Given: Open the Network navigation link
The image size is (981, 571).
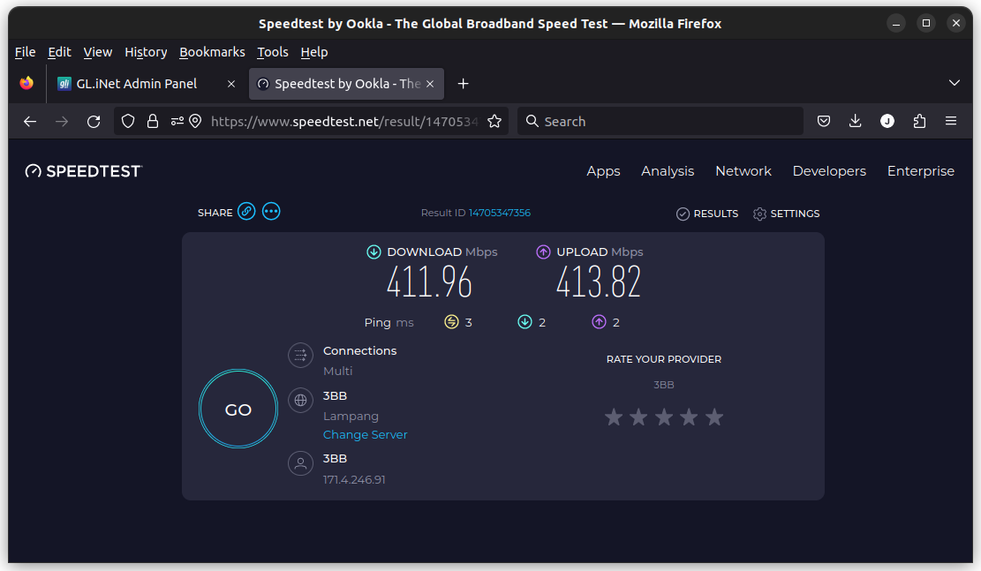Looking at the screenshot, I should coord(743,171).
